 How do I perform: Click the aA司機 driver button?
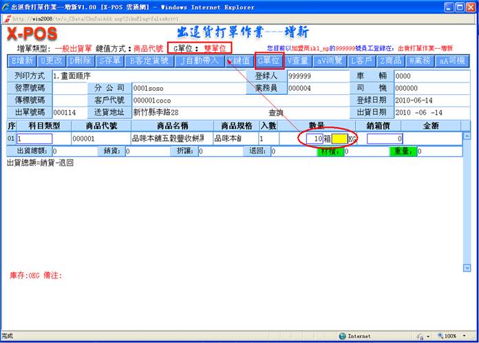[x=451, y=60]
